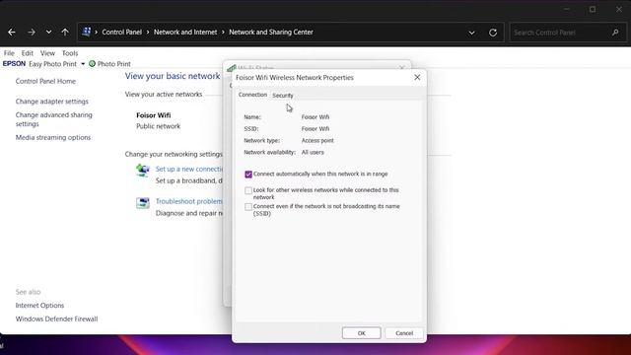Click OK in Wireless Network Properties
Image resolution: width=631 pixels, height=355 pixels.
coord(362,333)
